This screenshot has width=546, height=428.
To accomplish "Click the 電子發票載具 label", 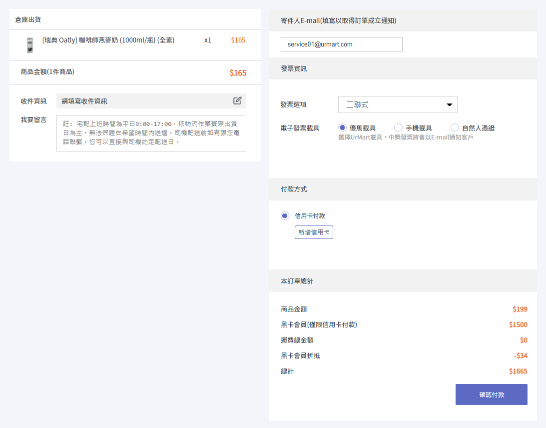I will (300, 128).
